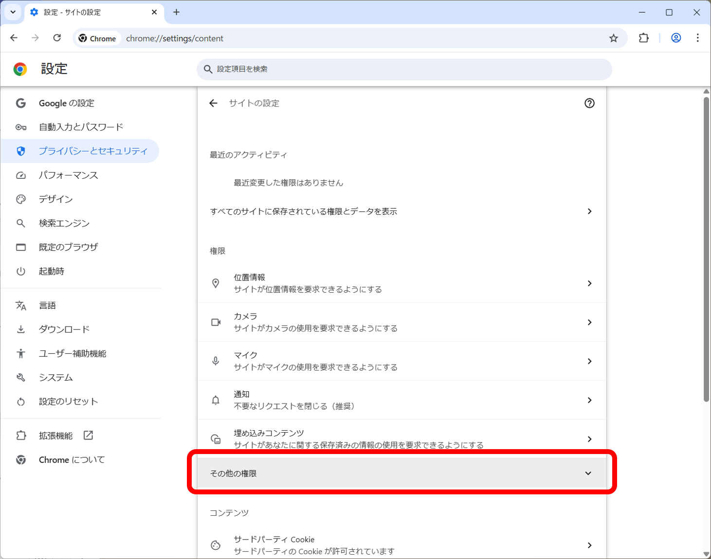Screen dimensions: 711x559
Task: Open help via question mark icon
Action: pos(589,103)
